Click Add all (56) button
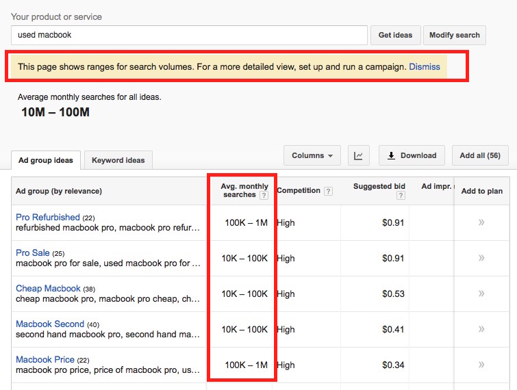Image resolution: width=517 pixels, height=390 pixels. [479, 156]
